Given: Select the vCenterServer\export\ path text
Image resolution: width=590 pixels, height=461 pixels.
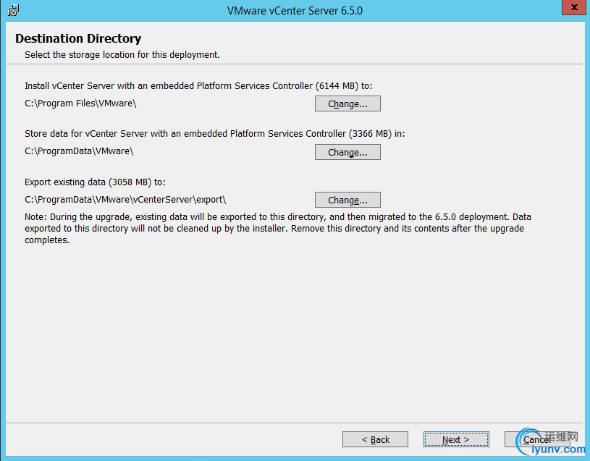Looking at the screenshot, I should pos(125,200).
